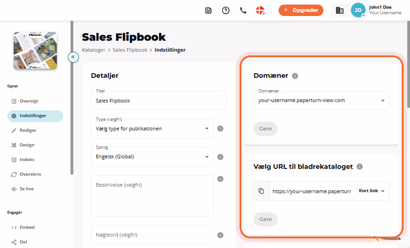This screenshot has height=248, width=410.
Task: Click the page vertical scrollbar
Action: 409,64
